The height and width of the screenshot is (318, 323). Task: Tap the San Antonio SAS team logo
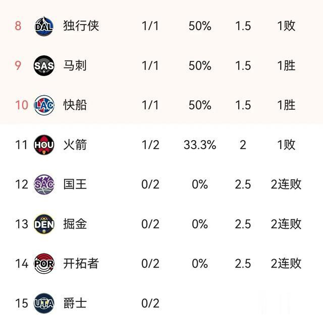44,66
